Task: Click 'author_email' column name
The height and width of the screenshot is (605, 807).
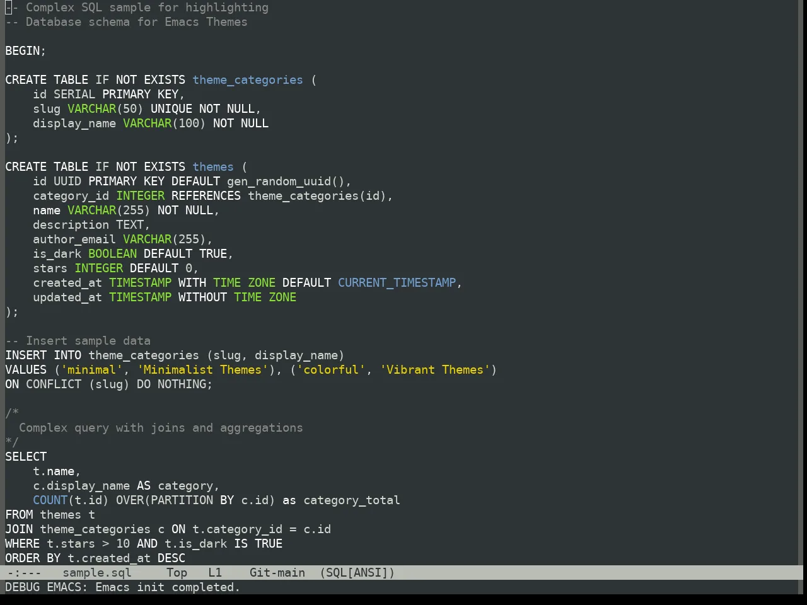Action: (x=74, y=239)
